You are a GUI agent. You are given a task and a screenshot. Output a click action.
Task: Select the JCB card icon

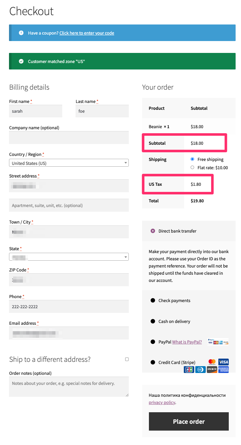pyautogui.click(x=189, y=369)
